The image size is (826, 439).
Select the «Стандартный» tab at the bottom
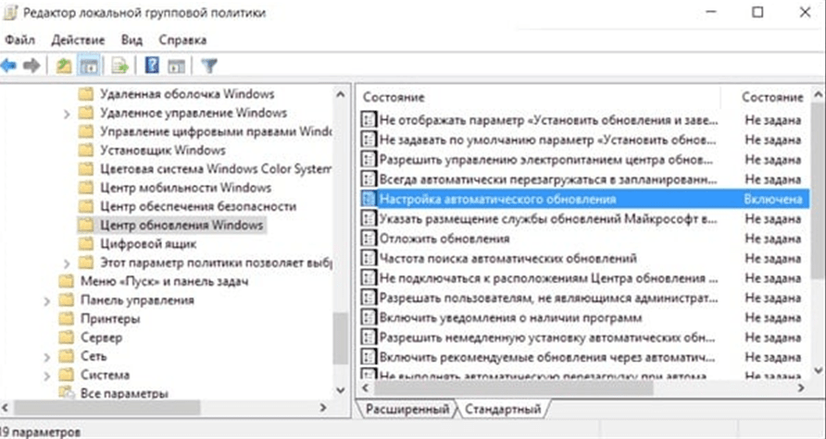coord(504,409)
